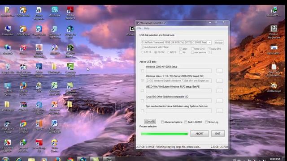This screenshot has width=287, height=161.
Task: Select the FAT32 radio button
Action: pos(156,52)
